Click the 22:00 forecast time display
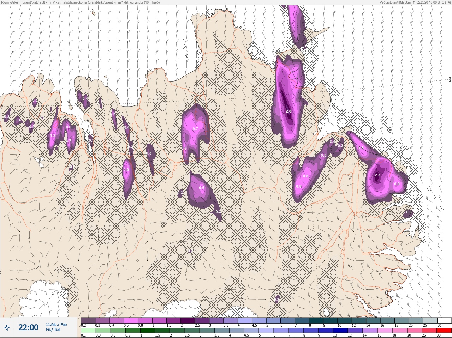This screenshot has width=452, height=338. (28, 327)
